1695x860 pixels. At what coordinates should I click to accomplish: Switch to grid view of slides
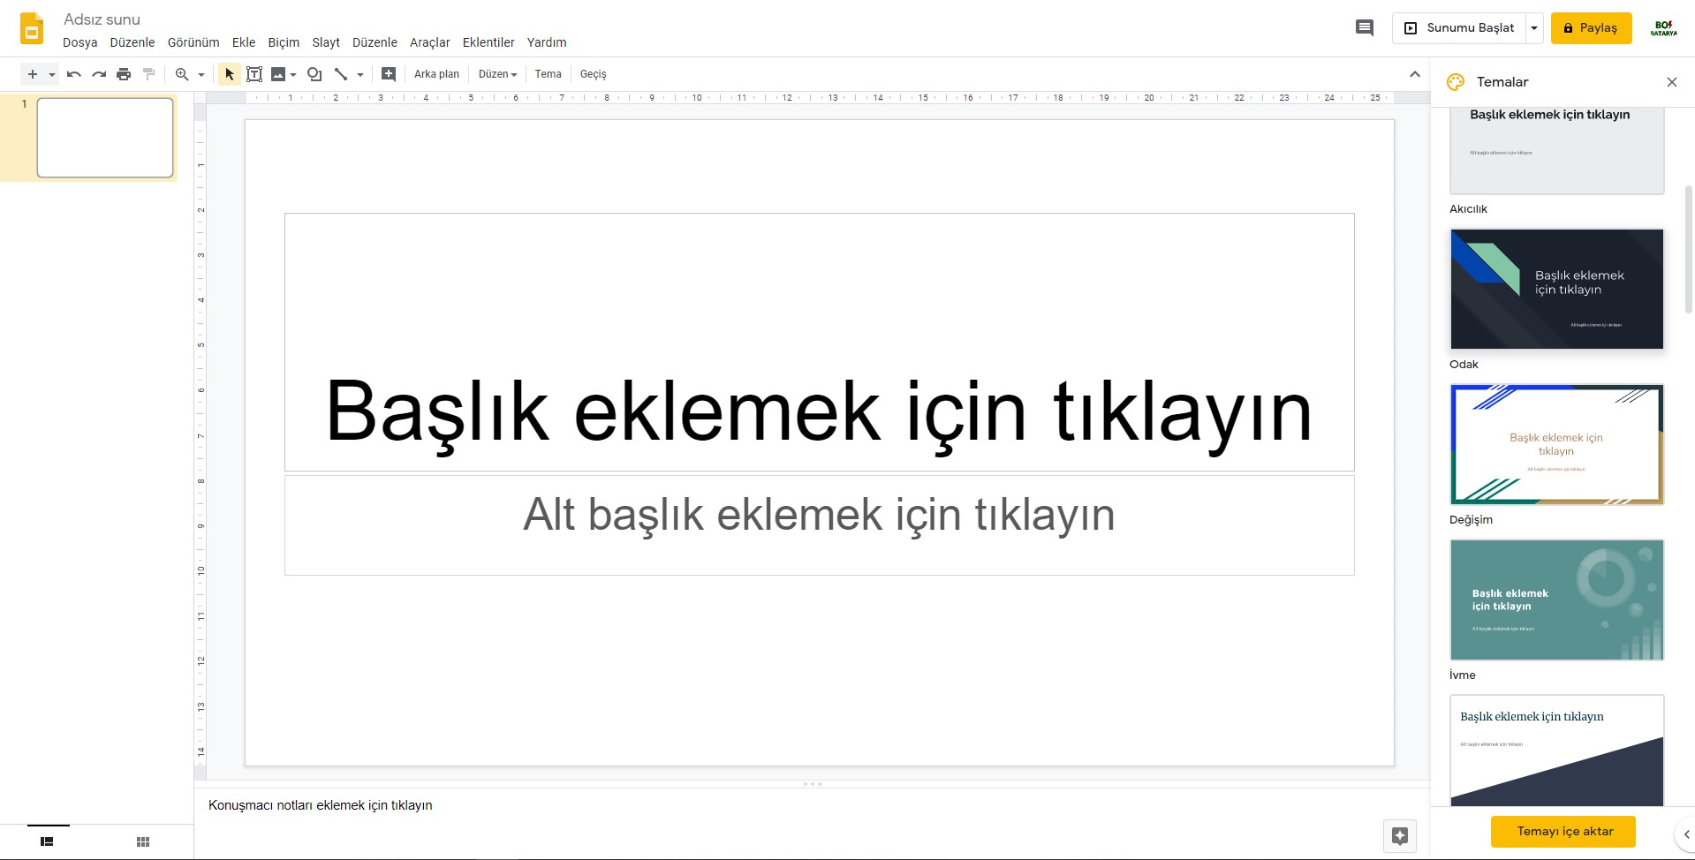(142, 841)
